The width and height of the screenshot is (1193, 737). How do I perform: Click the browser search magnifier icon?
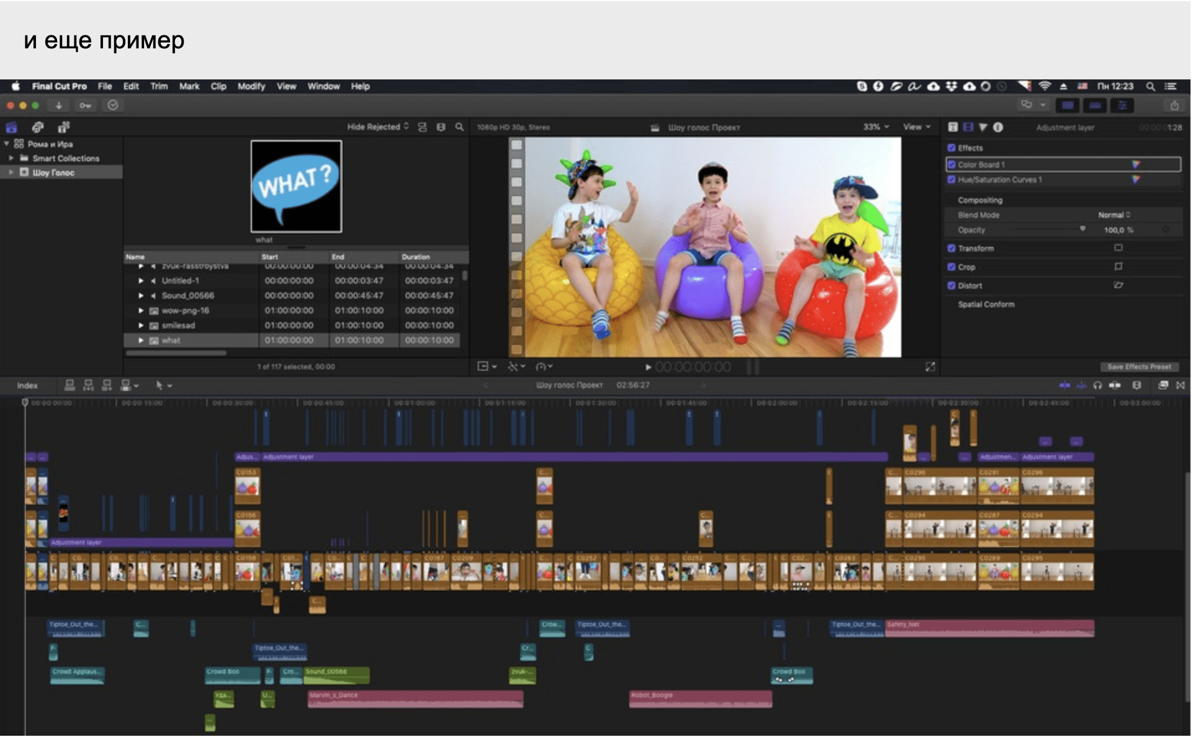click(459, 127)
